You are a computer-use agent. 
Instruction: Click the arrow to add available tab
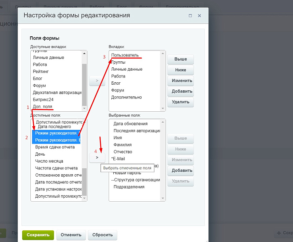pos(97,81)
